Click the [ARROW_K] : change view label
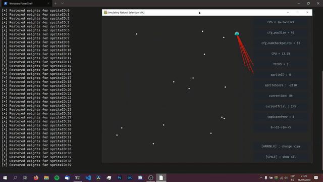This screenshot has width=323, height=182. (x=281, y=146)
